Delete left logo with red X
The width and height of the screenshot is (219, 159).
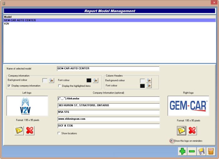pyautogui.click(x=30, y=131)
